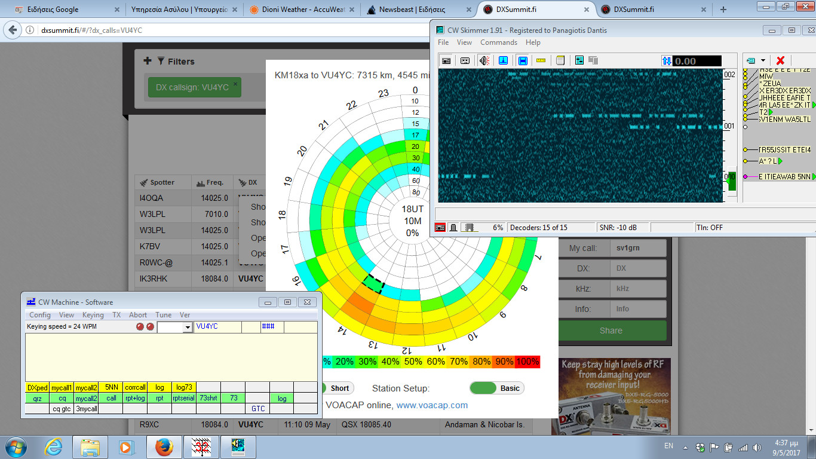The height and width of the screenshot is (459, 816).
Task: Click the green Share button
Action: 611,331
